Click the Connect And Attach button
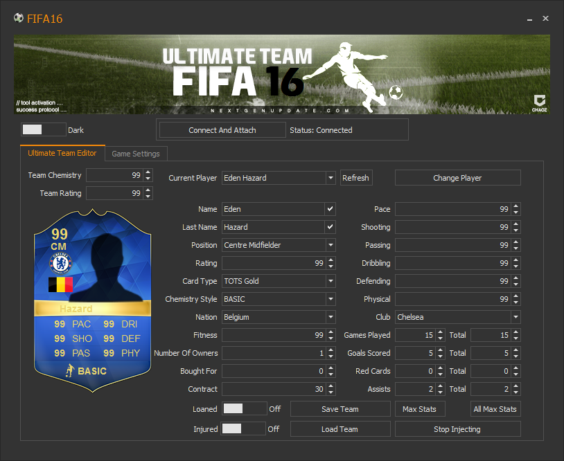Screen dimensions: 564x461 point(222,130)
